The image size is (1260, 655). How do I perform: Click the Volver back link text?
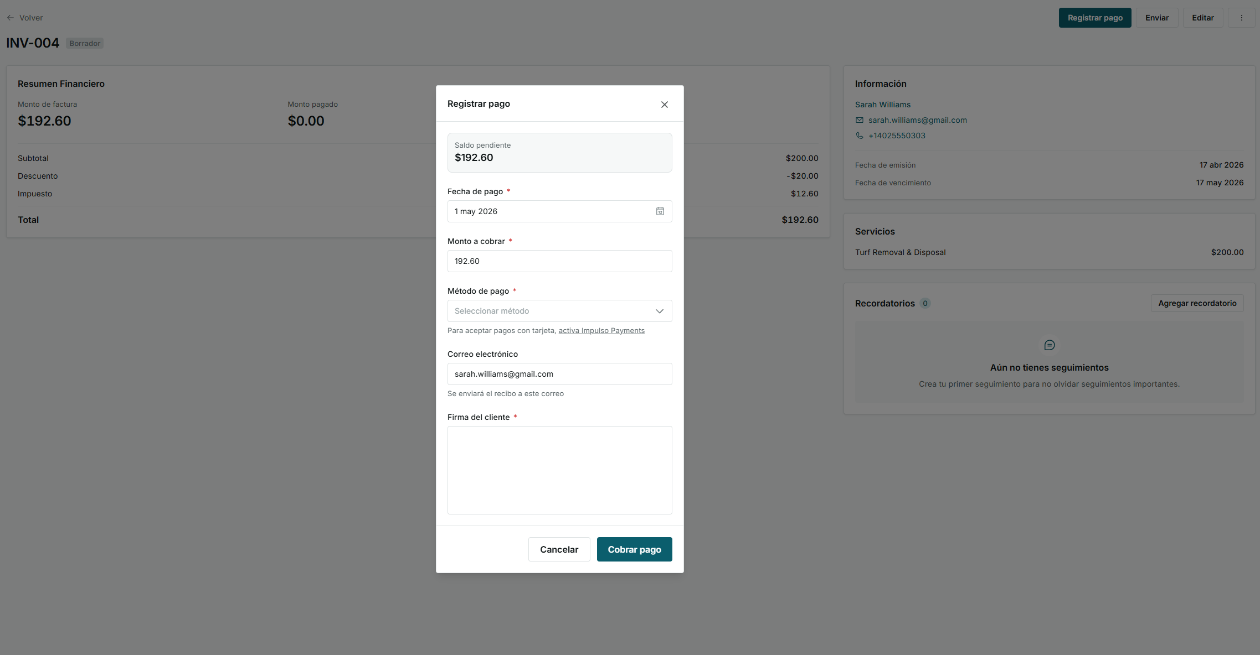31,18
